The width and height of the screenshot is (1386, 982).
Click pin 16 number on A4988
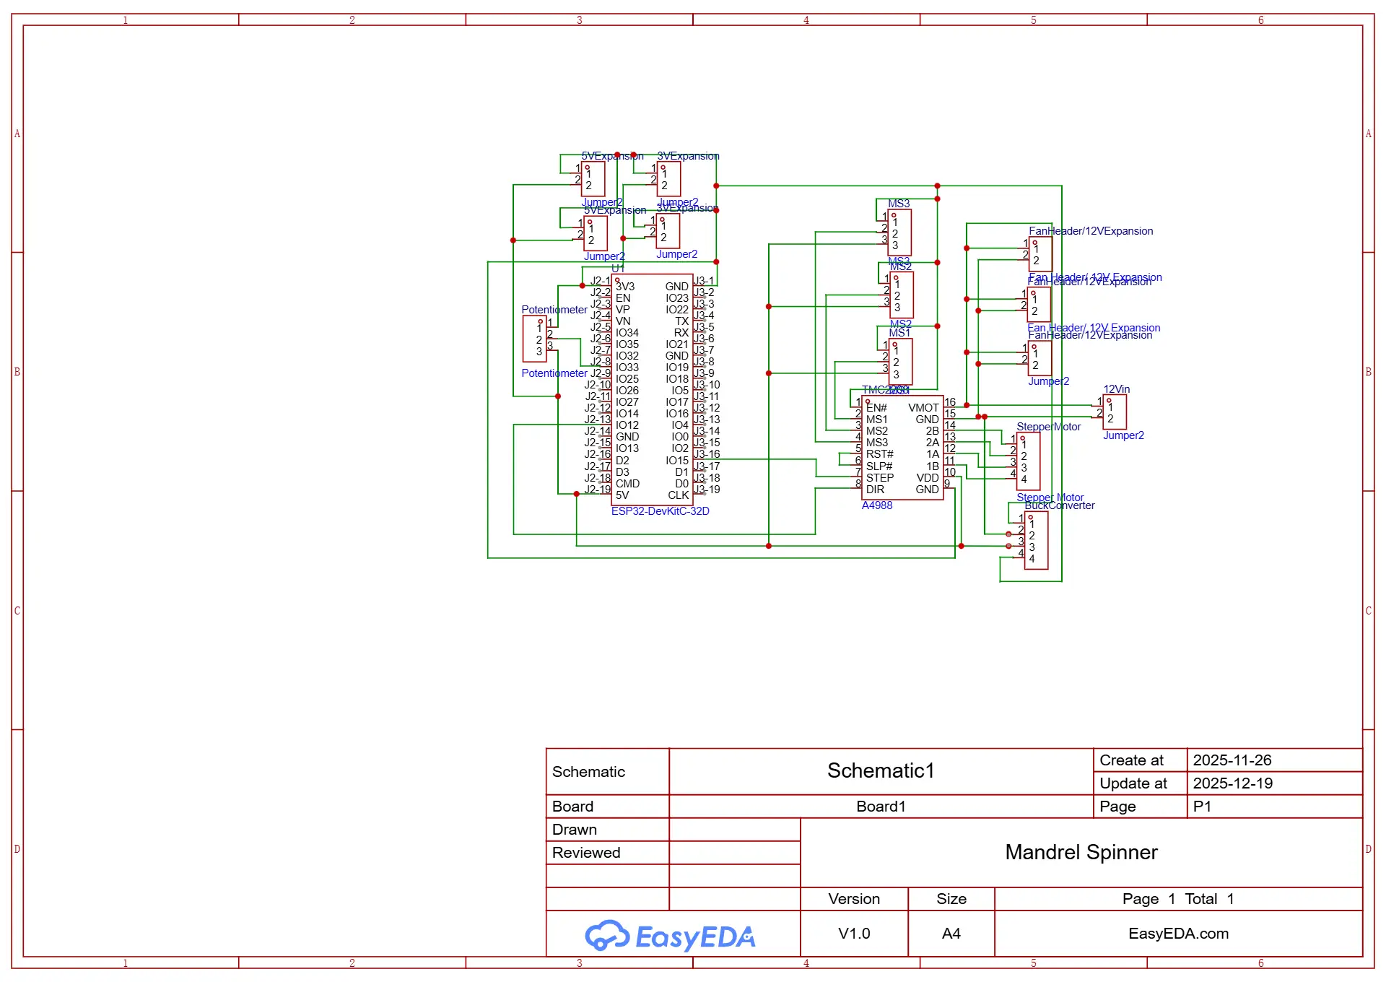pyautogui.click(x=950, y=402)
